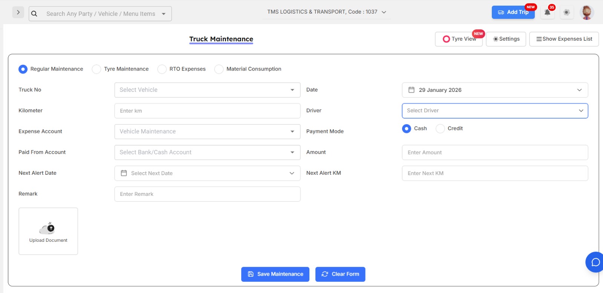The width and height of the screenshot is (603, 293).
Task: Open the chat support bubble
Action: [x=595, y=262]
